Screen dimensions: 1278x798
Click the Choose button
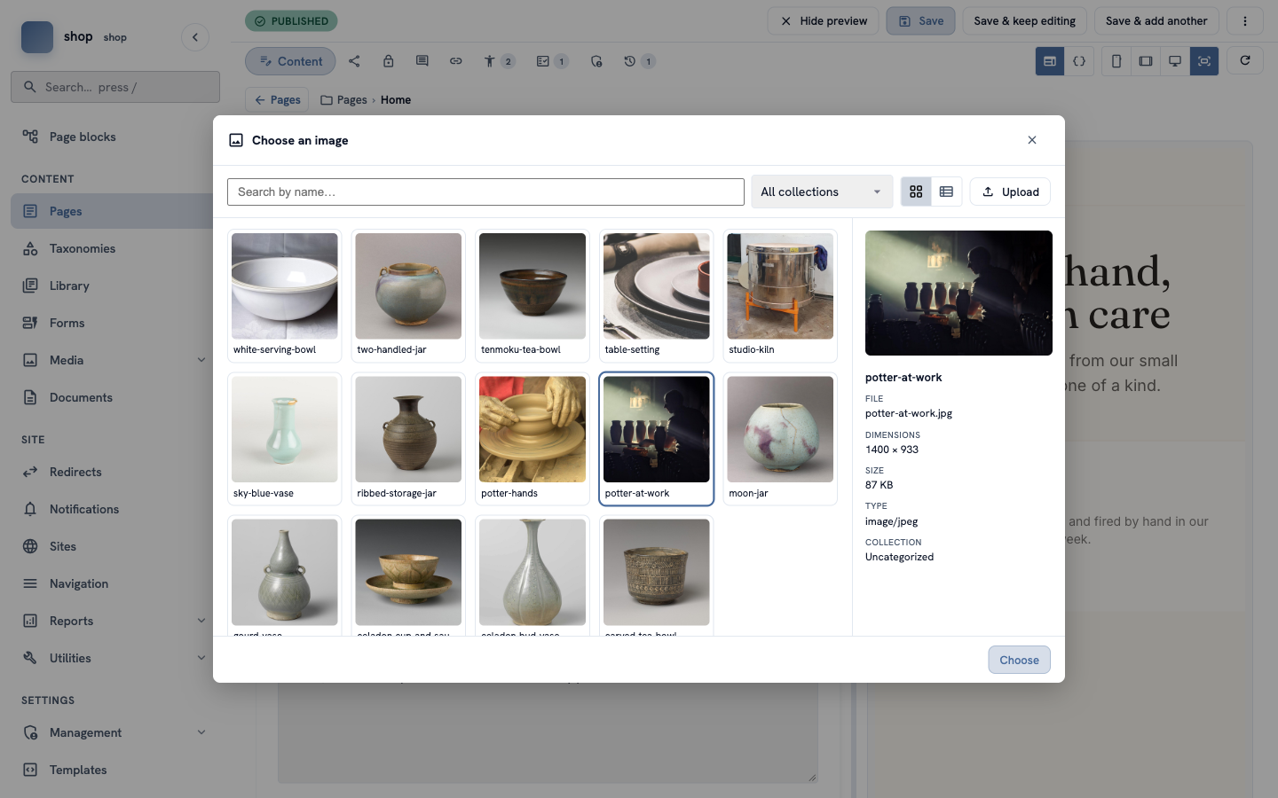(x=1019, y=660)
